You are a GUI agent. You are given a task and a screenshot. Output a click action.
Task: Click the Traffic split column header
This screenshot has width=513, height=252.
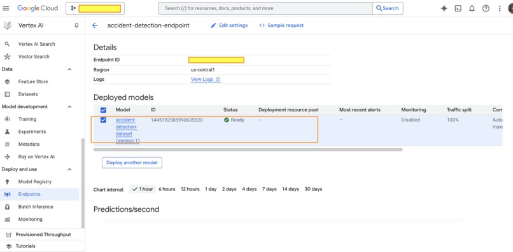pos(460,110)
